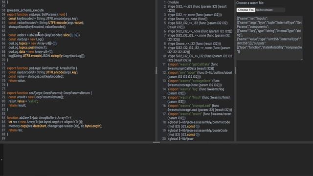Click the console prompt arrow
This screenshot has height=176, width=313.
click(x=1, y=159)
